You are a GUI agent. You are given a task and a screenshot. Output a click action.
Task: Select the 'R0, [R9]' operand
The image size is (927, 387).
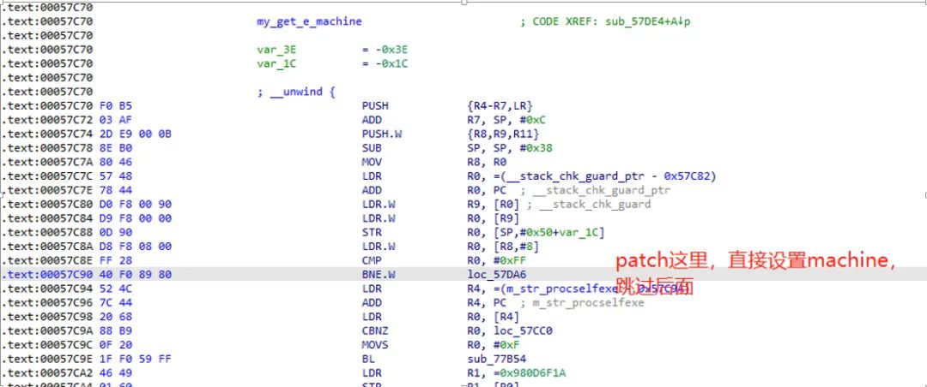pyautogui.click(x=493, y=218)
